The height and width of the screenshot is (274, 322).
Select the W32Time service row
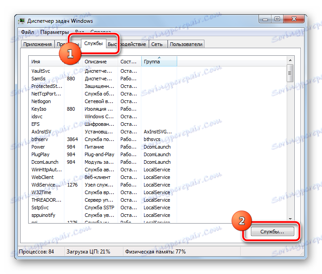click(102, 192)
